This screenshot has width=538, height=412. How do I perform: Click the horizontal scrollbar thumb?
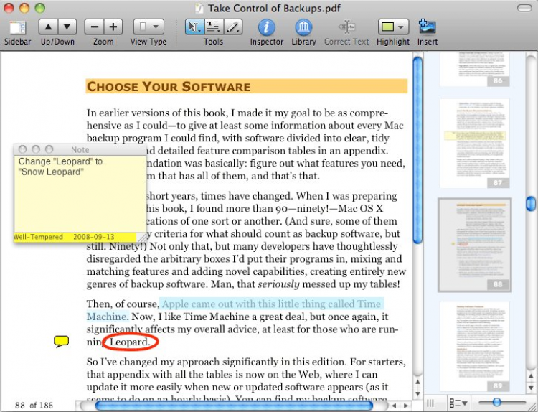(234, 406)
